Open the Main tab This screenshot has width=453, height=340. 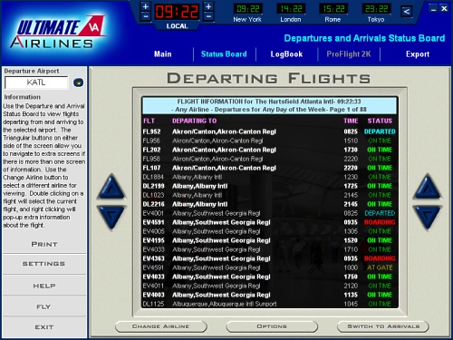tap(163, 54)
